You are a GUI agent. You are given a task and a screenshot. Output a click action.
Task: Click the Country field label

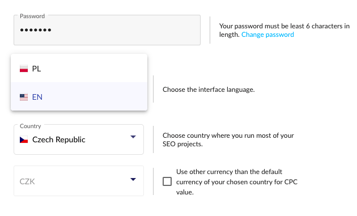tap(30, 126)
